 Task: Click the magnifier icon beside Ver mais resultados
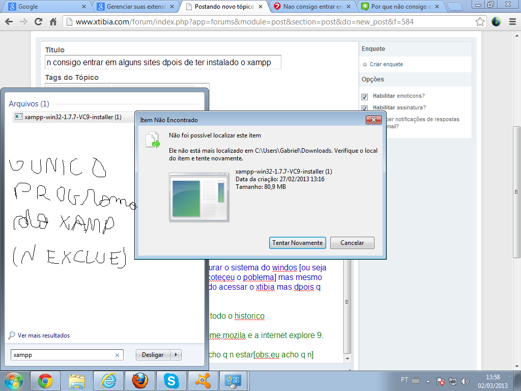point(12,335)
